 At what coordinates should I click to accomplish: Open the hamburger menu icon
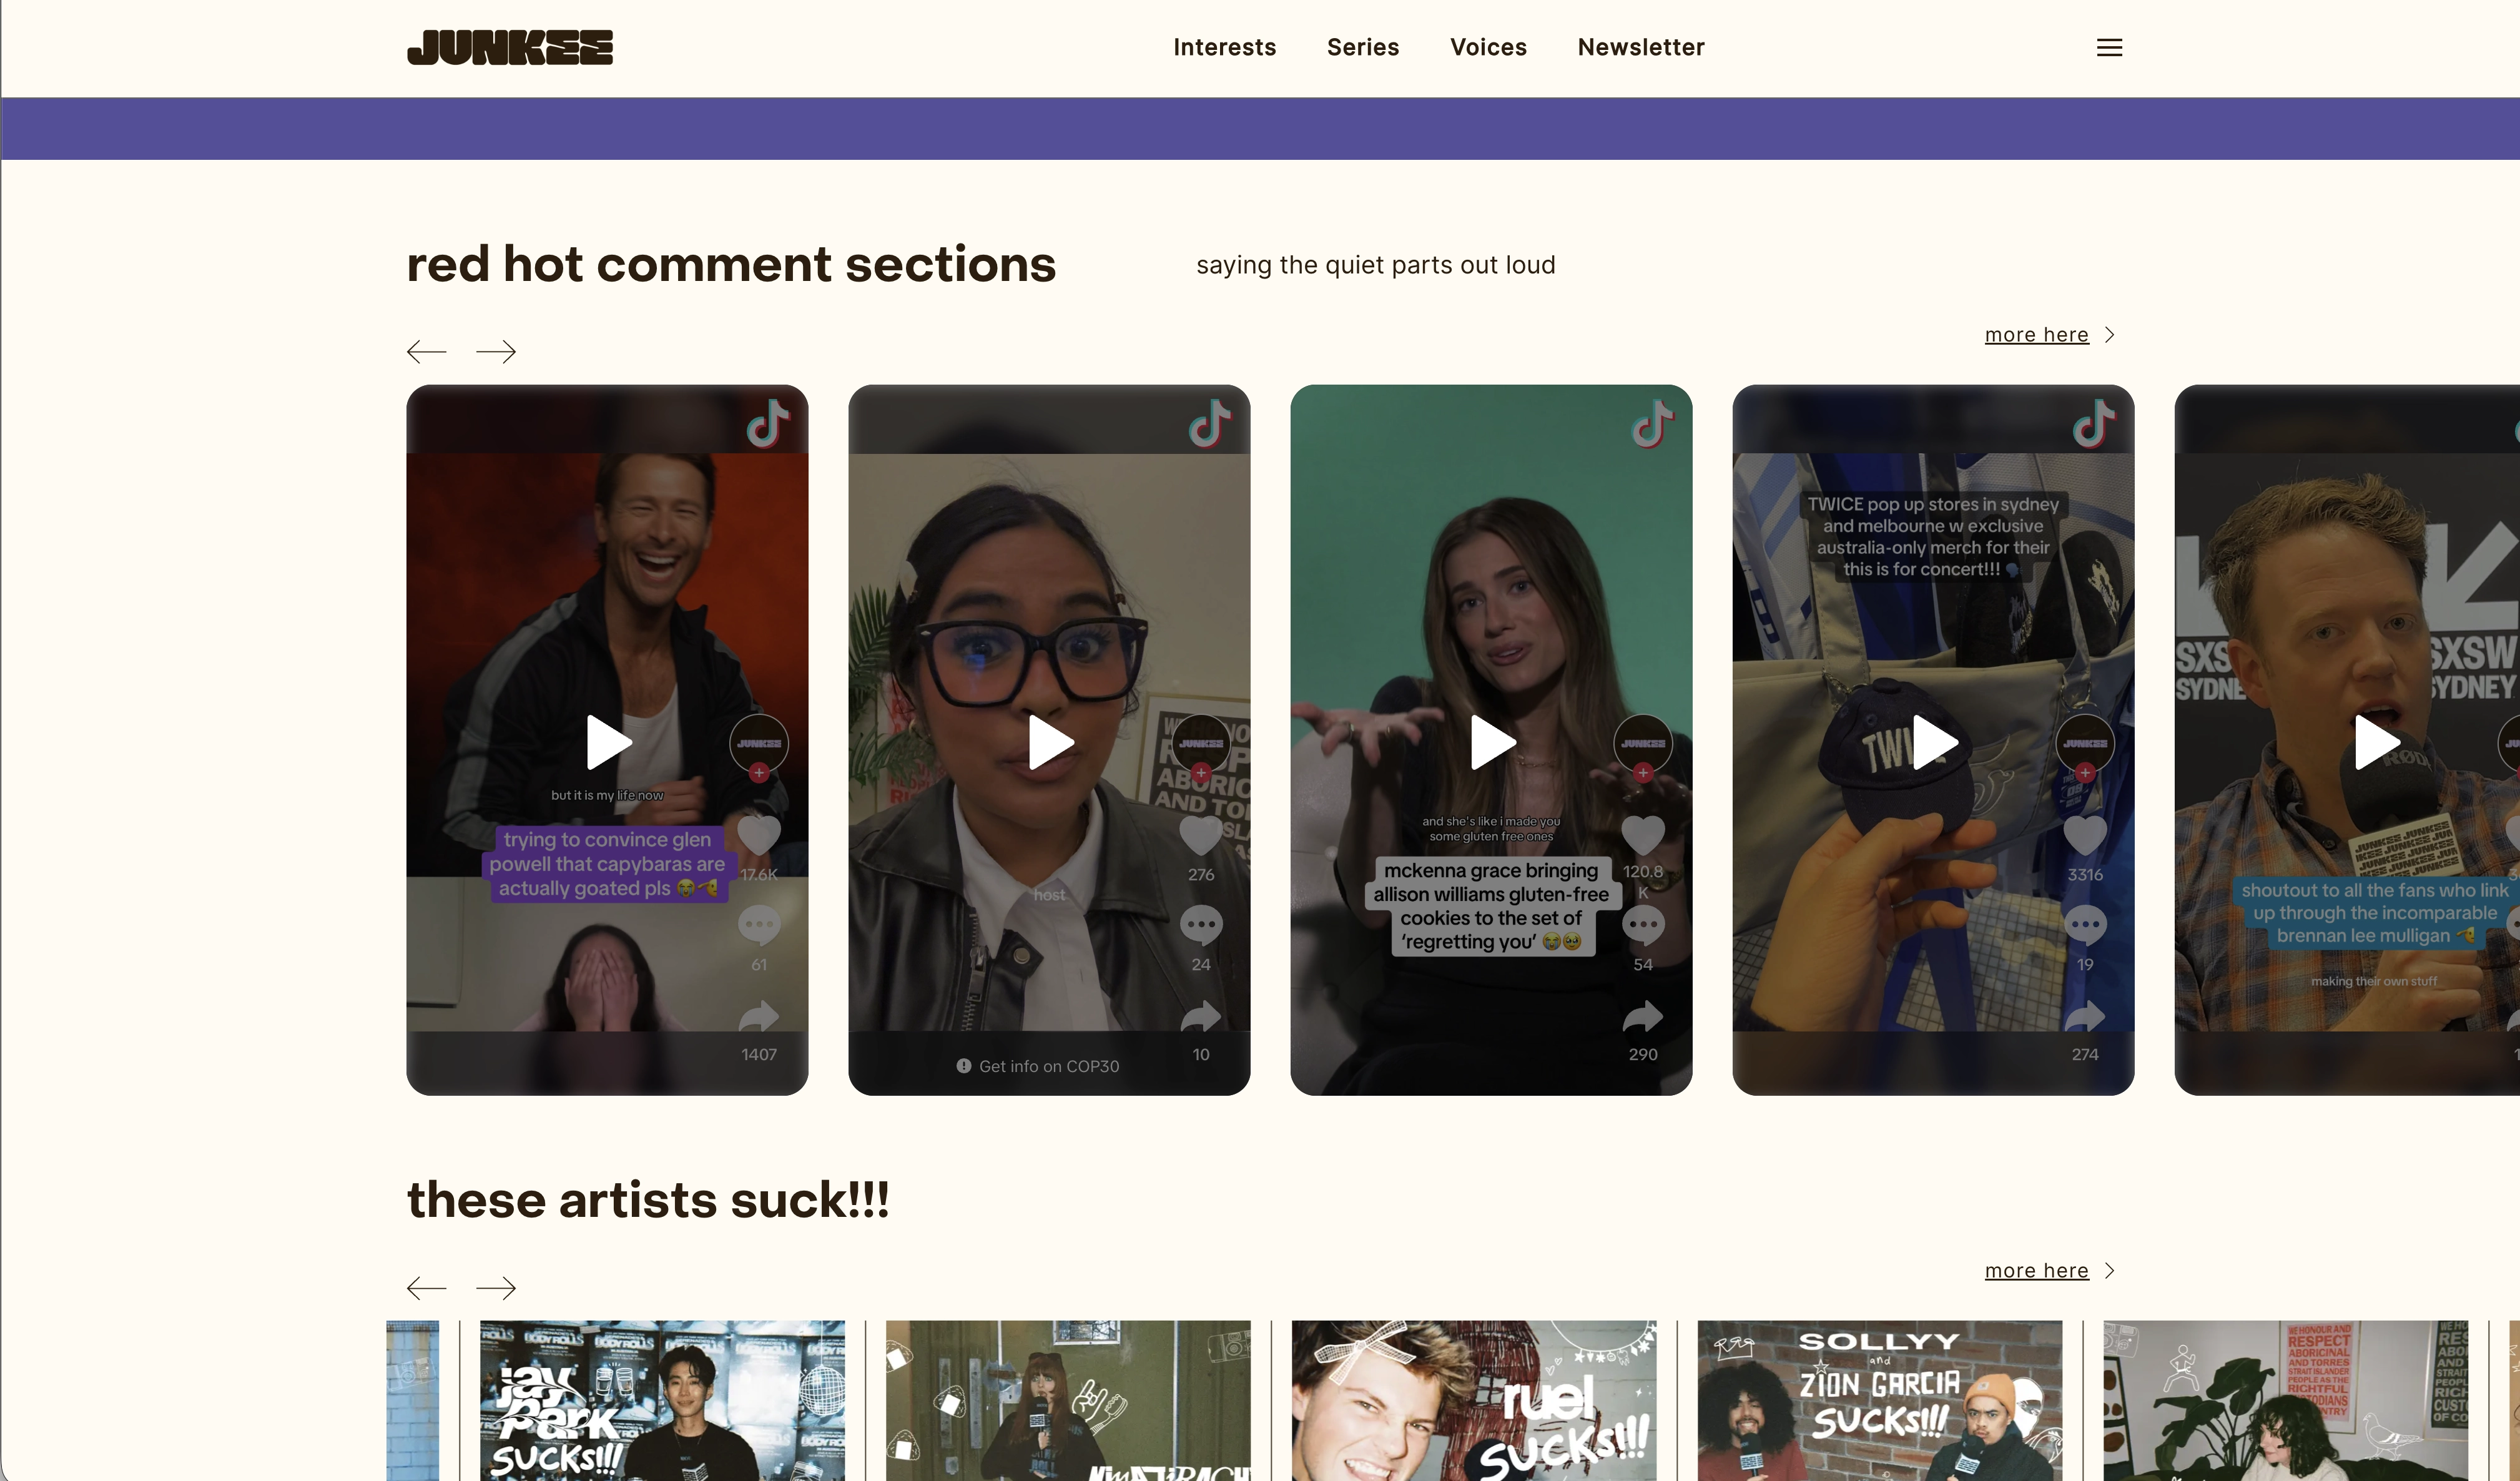tap(2109, 47)
